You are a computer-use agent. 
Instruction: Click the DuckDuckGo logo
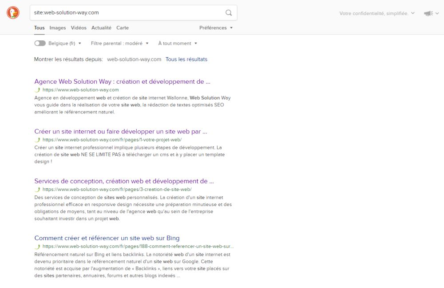(x=13, y=13)
